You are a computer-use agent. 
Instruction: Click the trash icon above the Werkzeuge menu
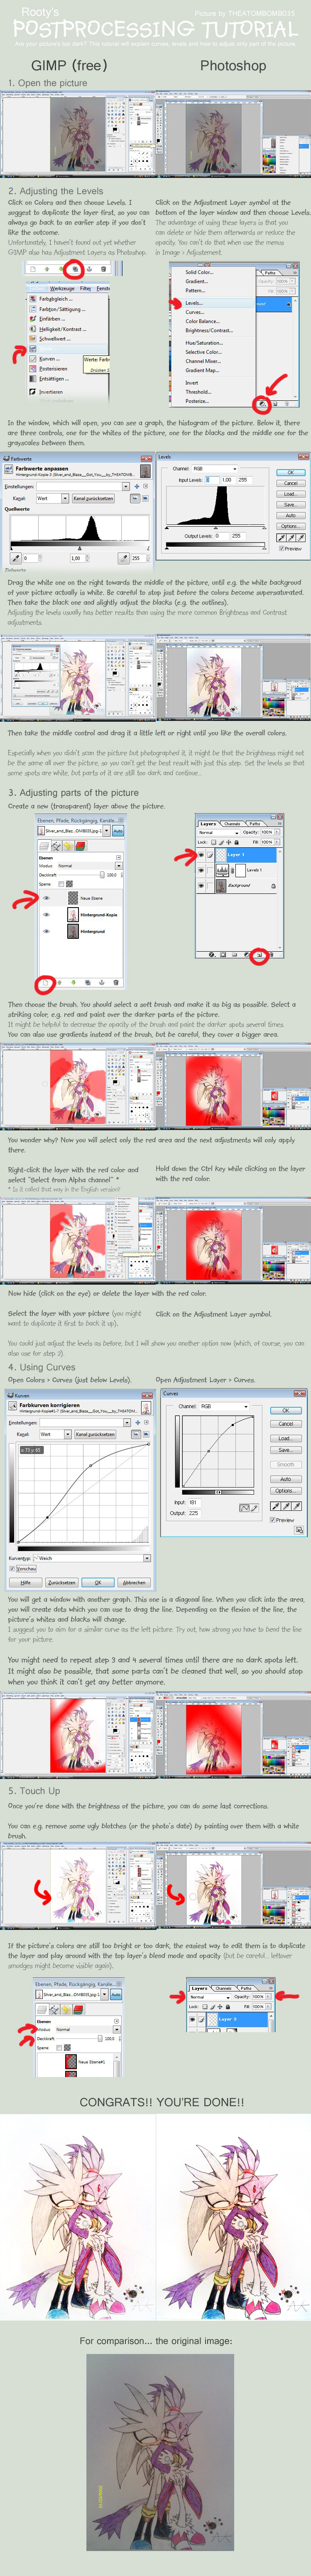tap(104, 269)
